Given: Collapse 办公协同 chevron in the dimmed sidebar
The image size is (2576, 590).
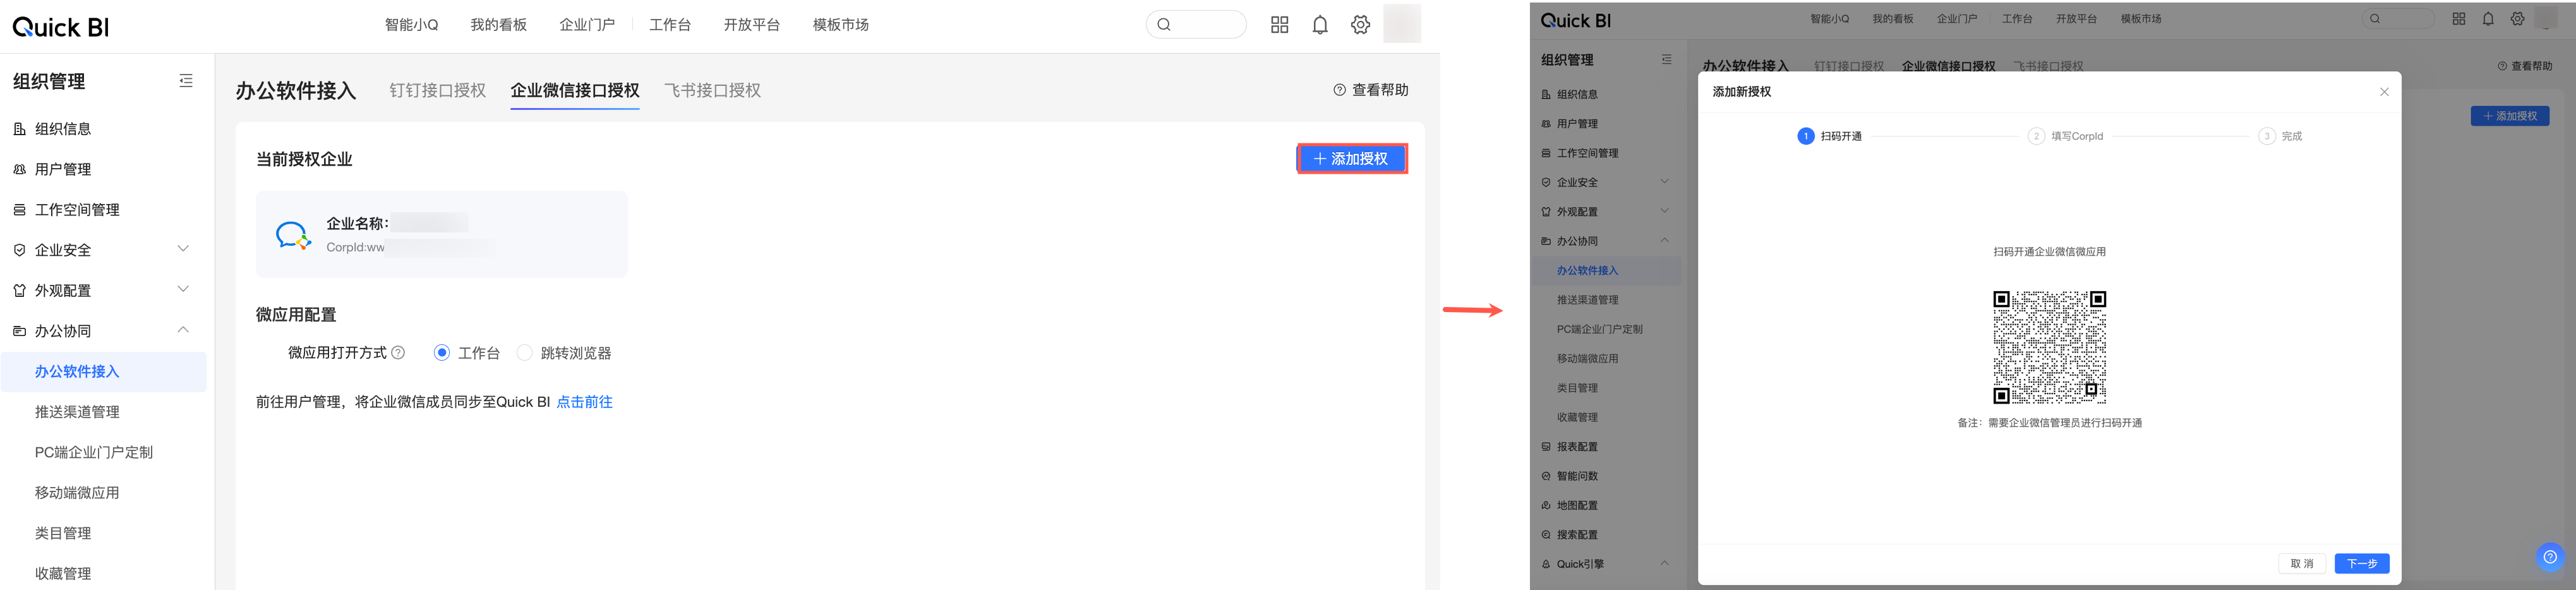Looking at the screenshot, I should pos(1665,240).
